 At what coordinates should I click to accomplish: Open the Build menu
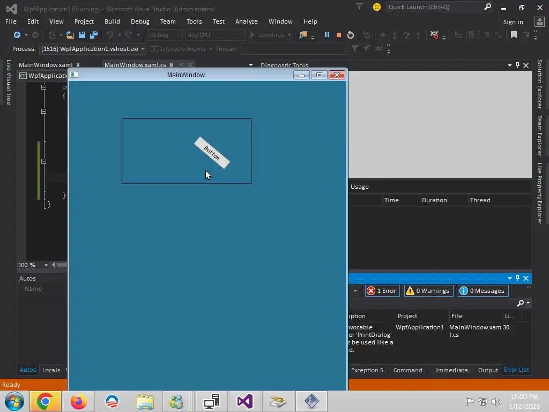(112, 21)
